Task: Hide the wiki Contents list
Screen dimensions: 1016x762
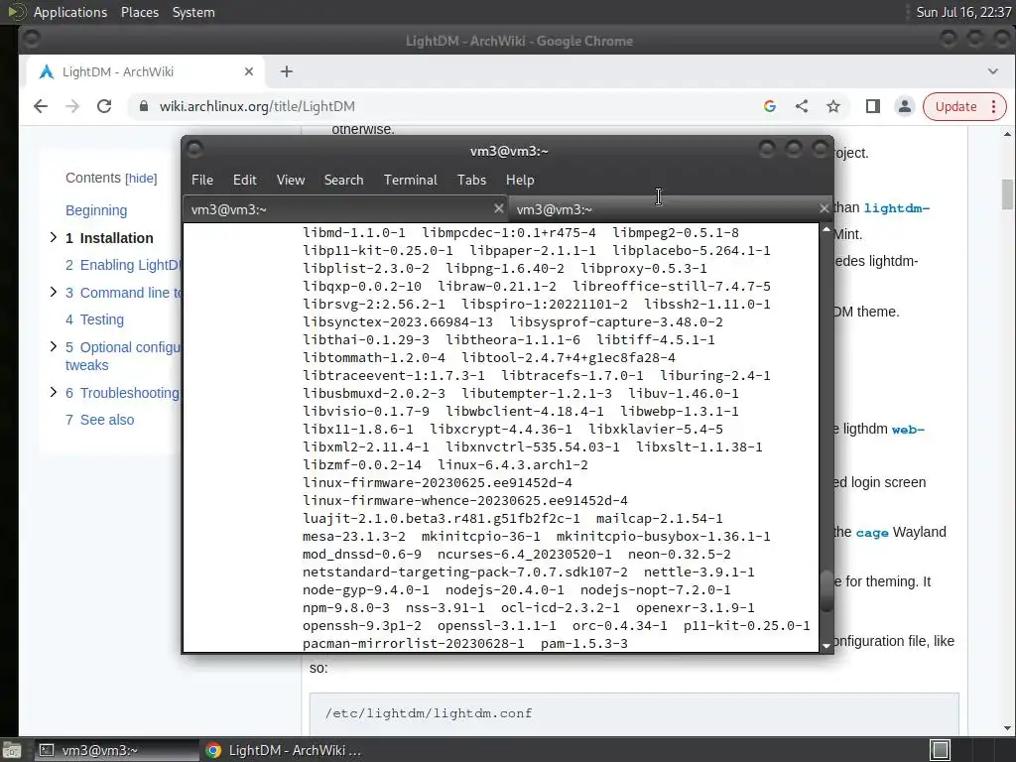Action: click(x=141, y=179)
